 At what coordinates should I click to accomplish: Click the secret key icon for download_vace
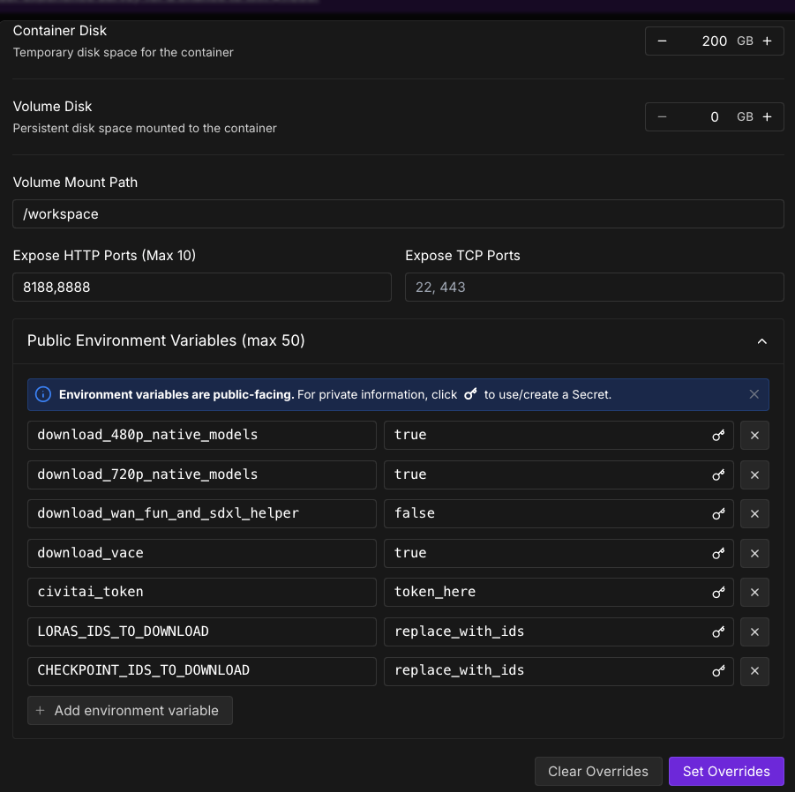pyautogui.click(x=718, y=553)
